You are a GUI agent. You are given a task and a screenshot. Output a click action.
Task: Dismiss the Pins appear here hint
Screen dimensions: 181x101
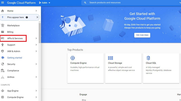(x=37, y=17)
